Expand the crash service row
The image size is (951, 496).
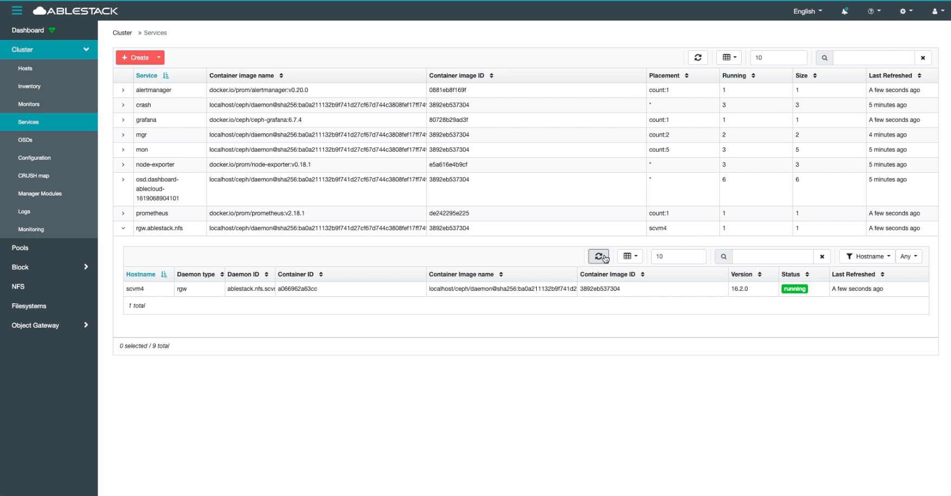tap(123, 105)
